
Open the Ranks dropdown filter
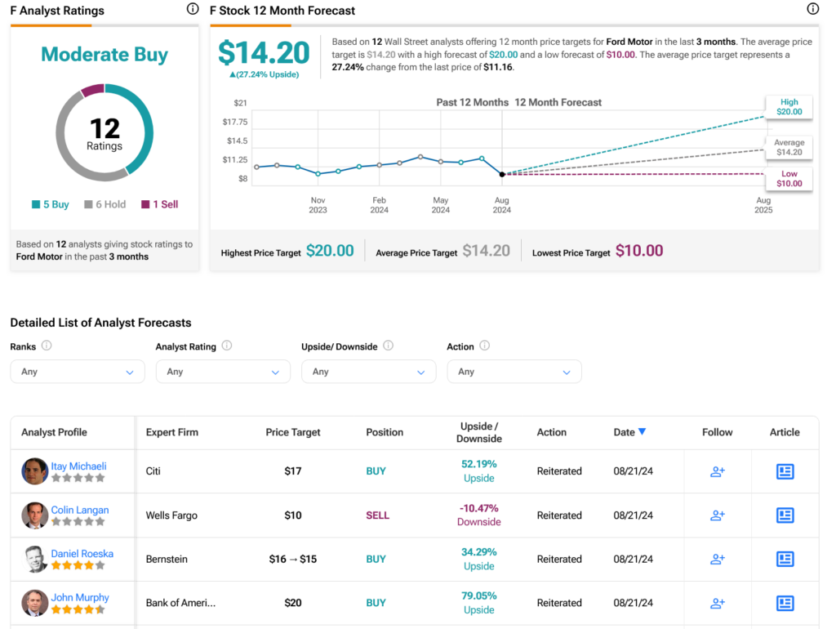pyautogui.click(x=78, y=372)
